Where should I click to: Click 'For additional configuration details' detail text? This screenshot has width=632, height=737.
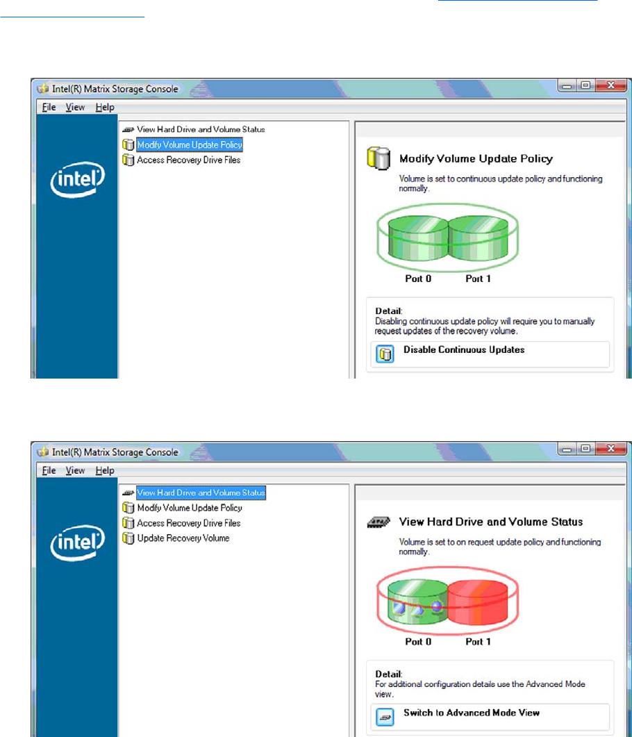click(x=480, y=689)
